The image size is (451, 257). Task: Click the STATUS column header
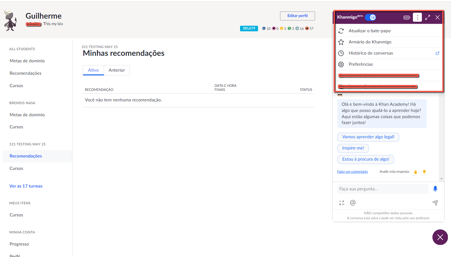point(306,90)
